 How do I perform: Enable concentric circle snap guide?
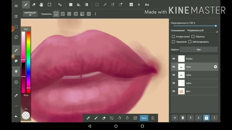(x=89, y=14)
